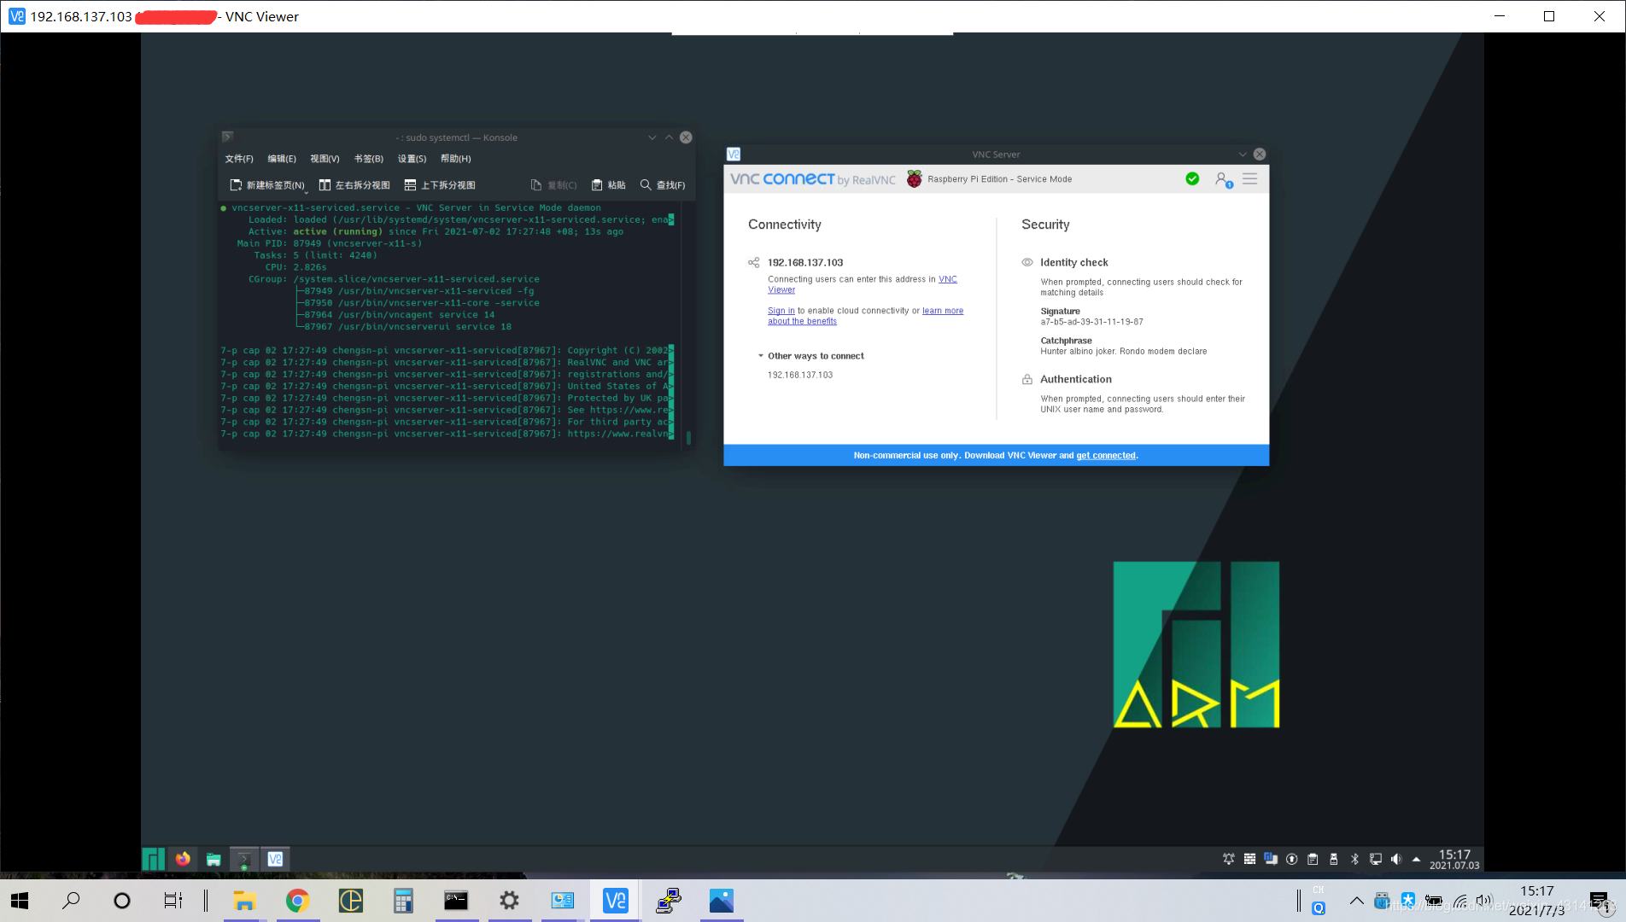Screen dimensions: 1626x922
Task: Click the Konsole title bar terminal icon
Action: coord(227,137)
